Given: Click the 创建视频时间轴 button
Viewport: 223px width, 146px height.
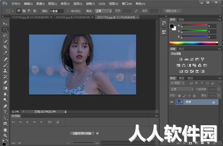Looking at the screenshot, I should point(82,133).
